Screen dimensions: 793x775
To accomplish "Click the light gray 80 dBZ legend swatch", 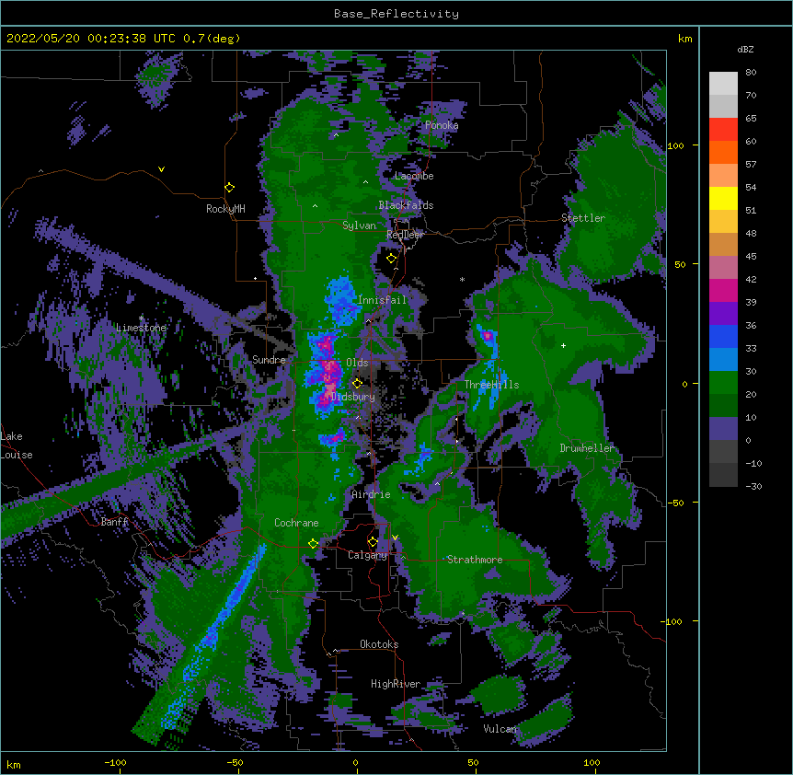I will 723,84.
